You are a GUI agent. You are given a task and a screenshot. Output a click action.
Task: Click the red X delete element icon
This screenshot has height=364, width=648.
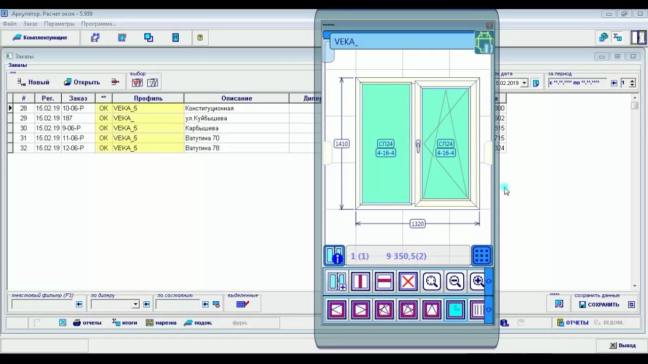tap(408, 282)
